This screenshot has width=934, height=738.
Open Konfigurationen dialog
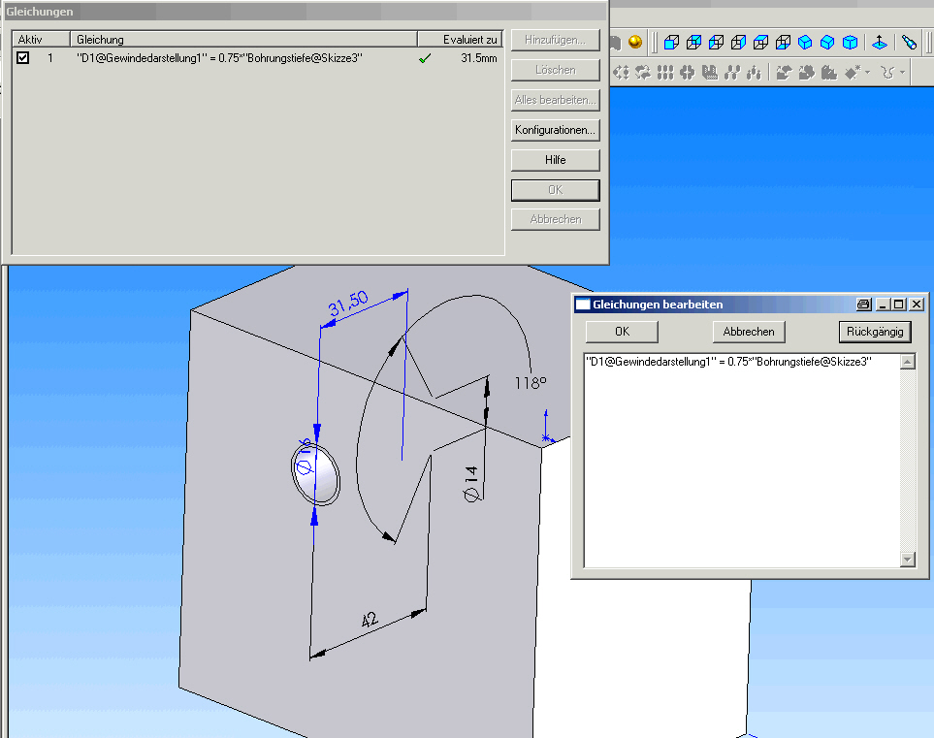click(555, 130)
